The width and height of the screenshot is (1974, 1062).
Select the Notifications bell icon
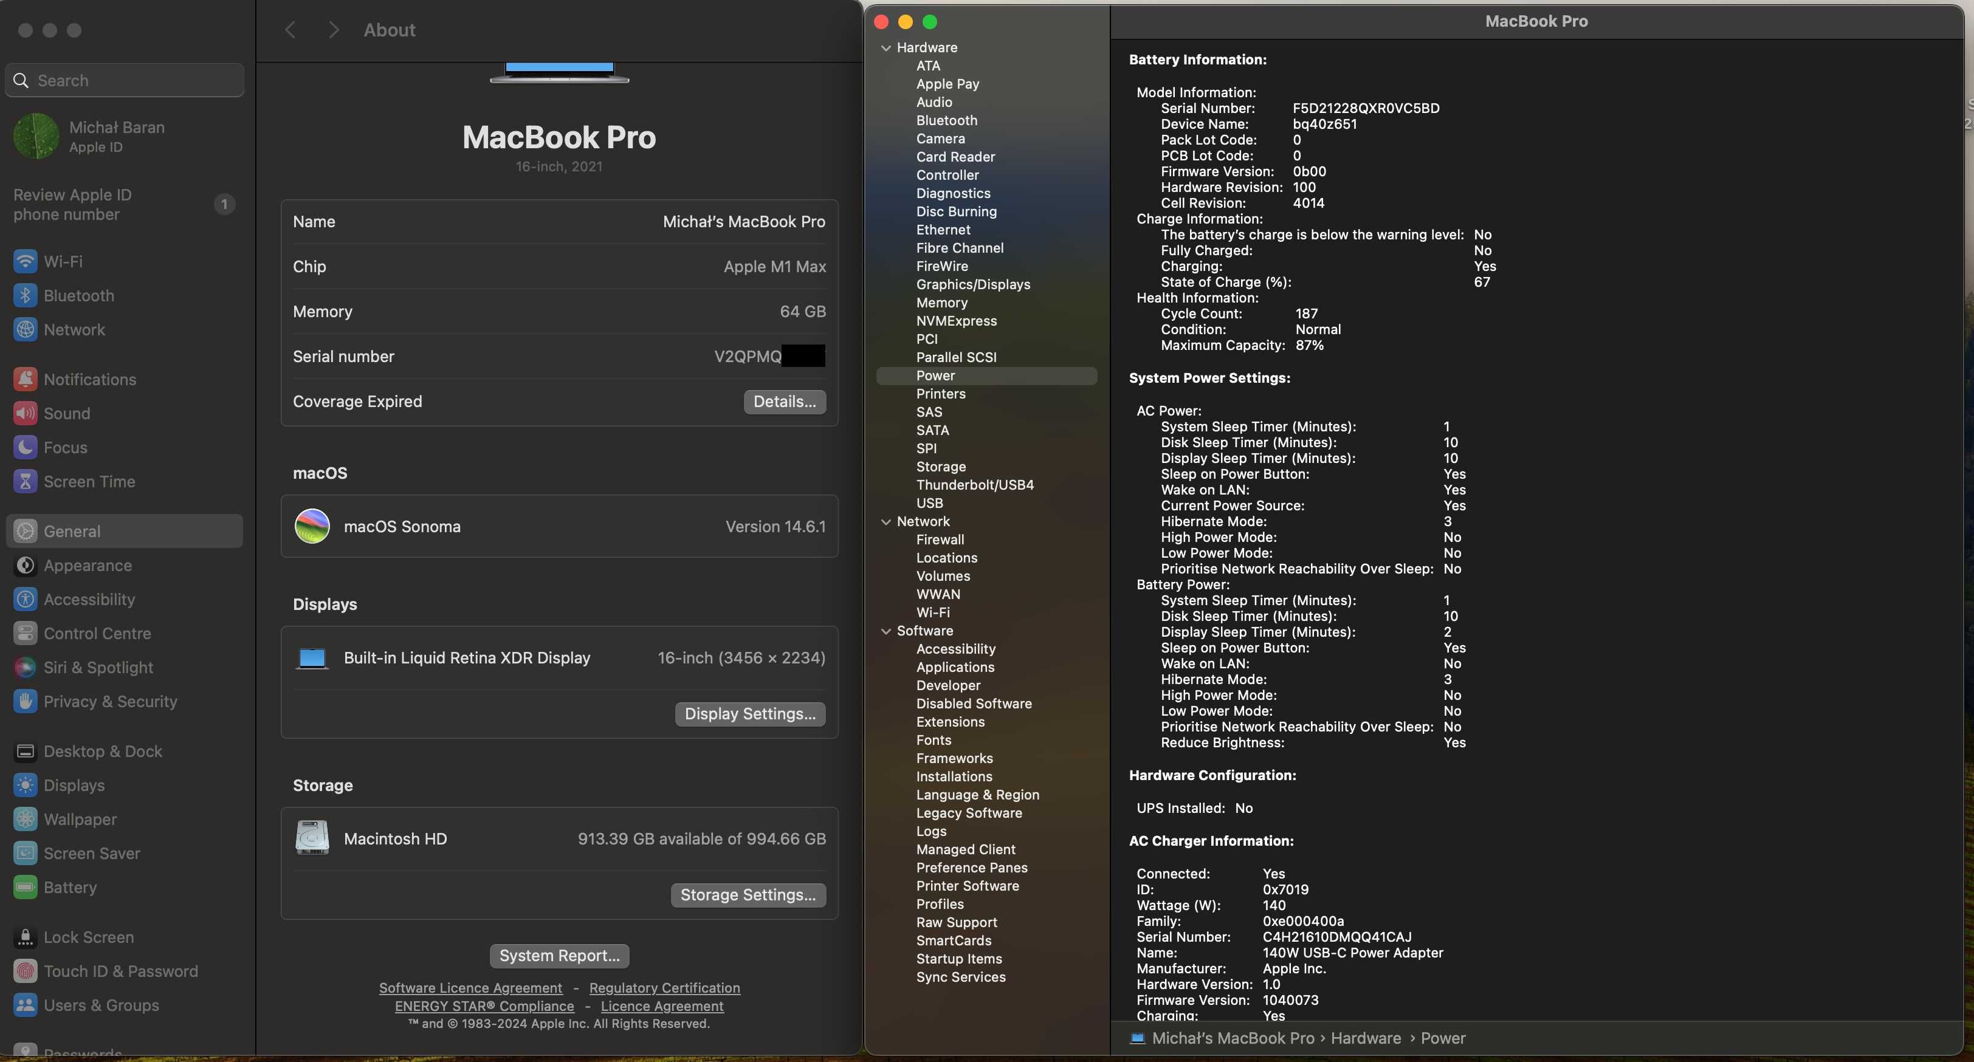click(x=26, y=379)
